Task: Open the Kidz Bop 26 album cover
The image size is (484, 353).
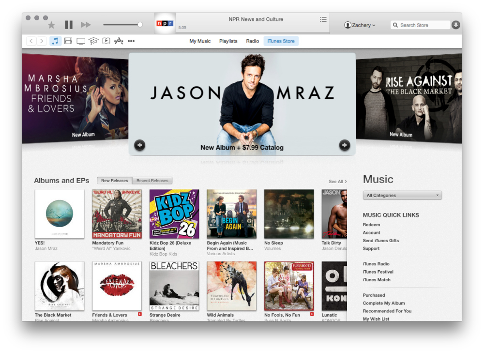Action: click(x=174, y=214)
